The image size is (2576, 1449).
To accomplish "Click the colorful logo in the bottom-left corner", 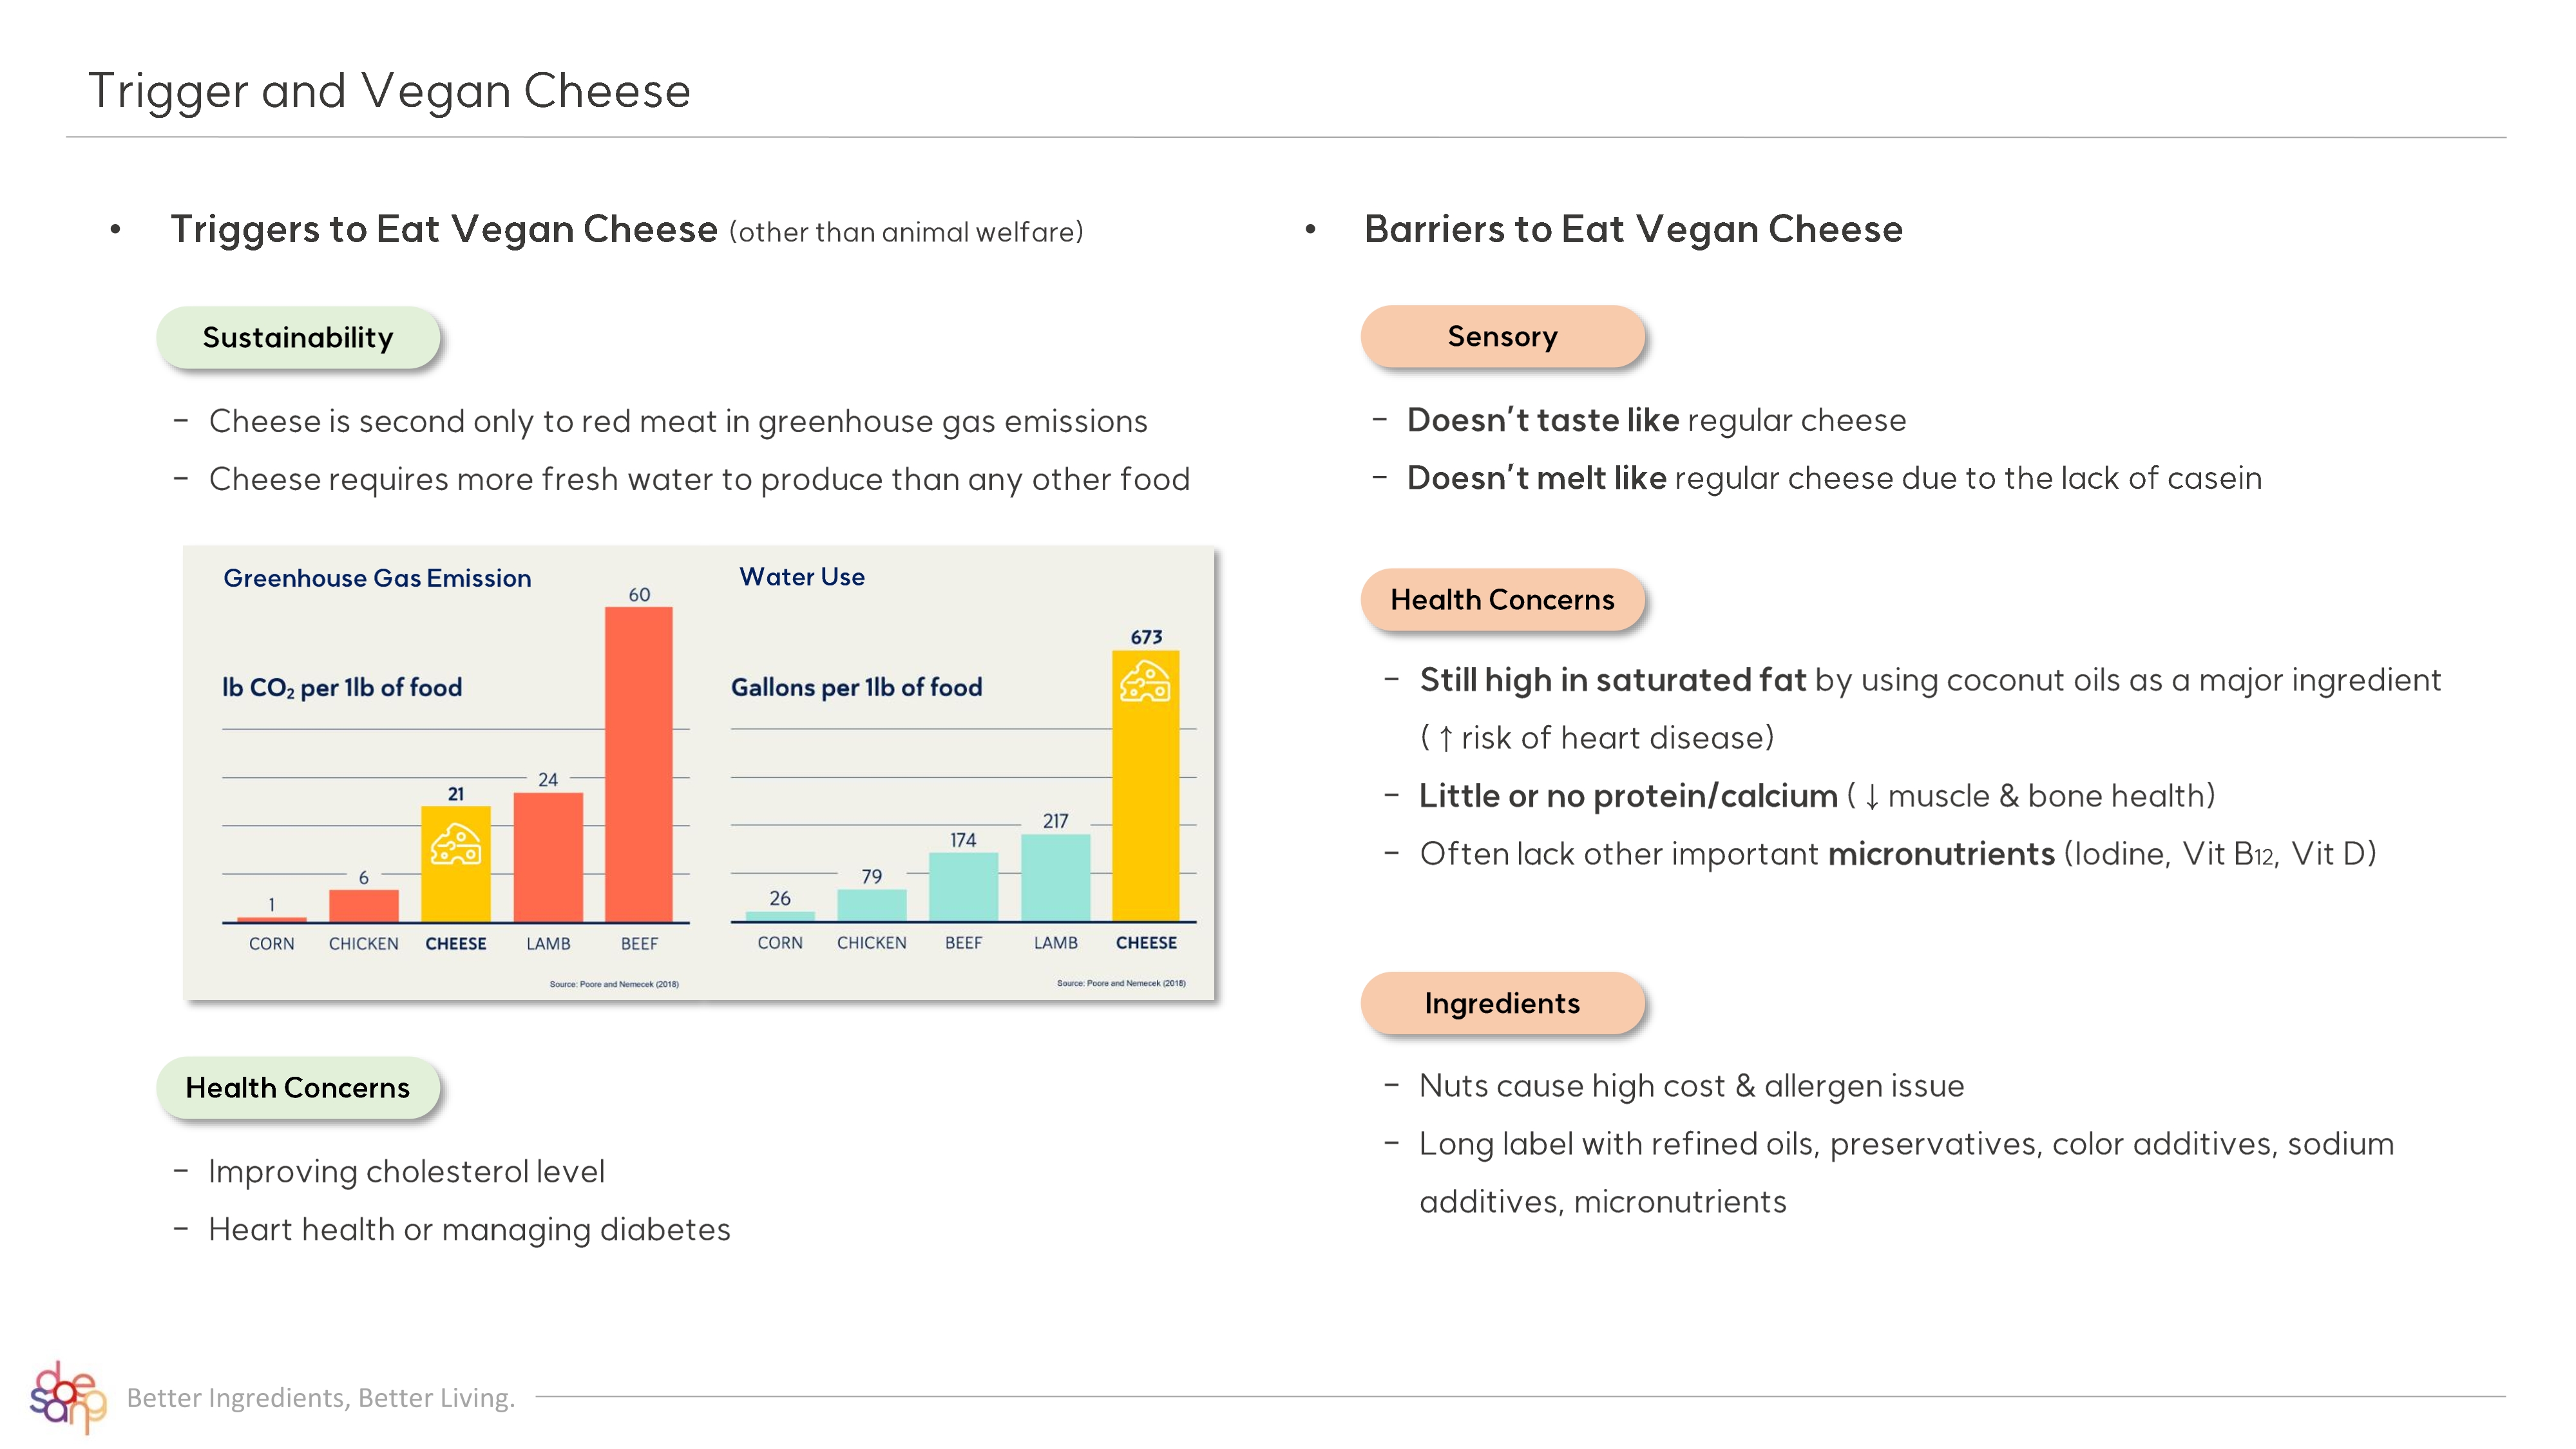I will tap(66, 1396).
